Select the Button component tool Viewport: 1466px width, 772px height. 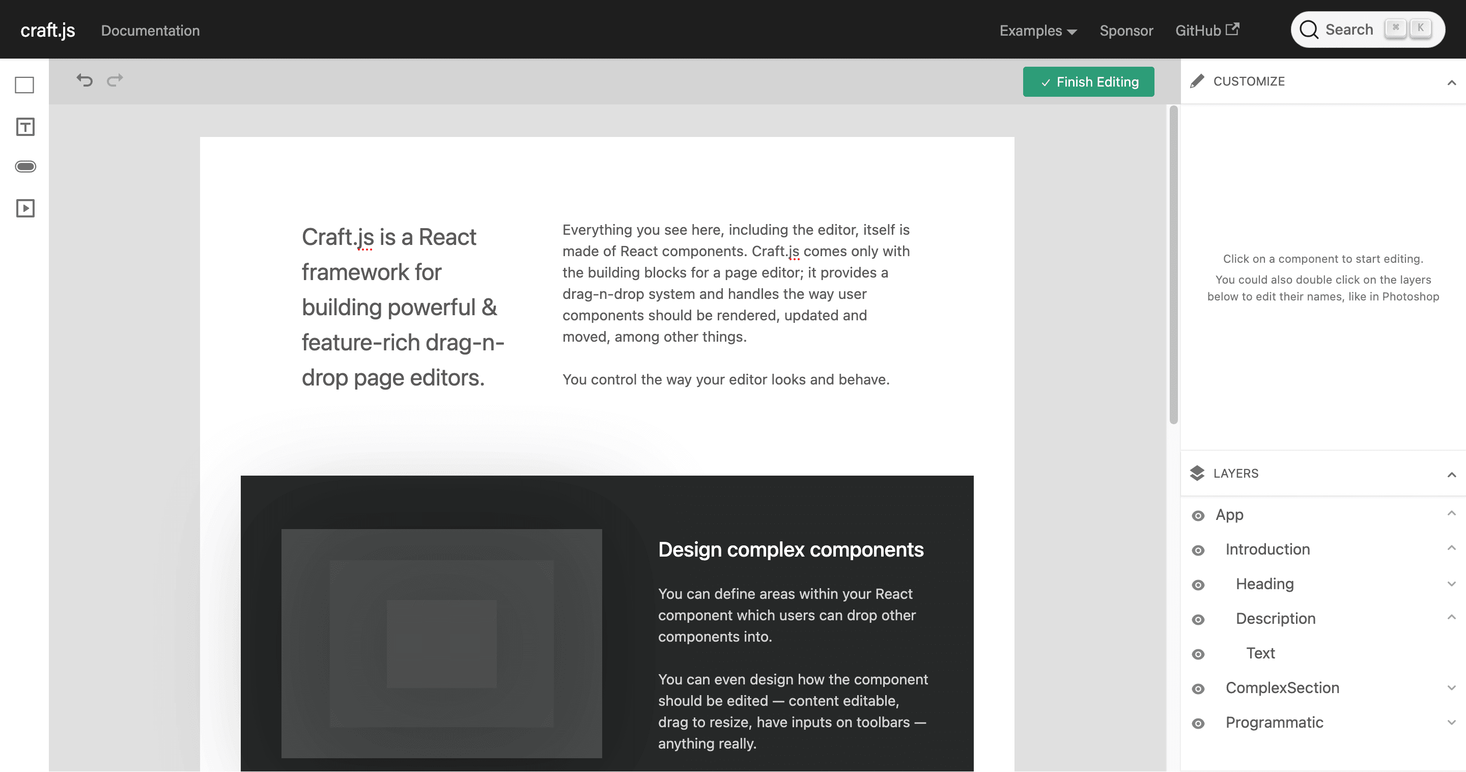pos(25,166)
